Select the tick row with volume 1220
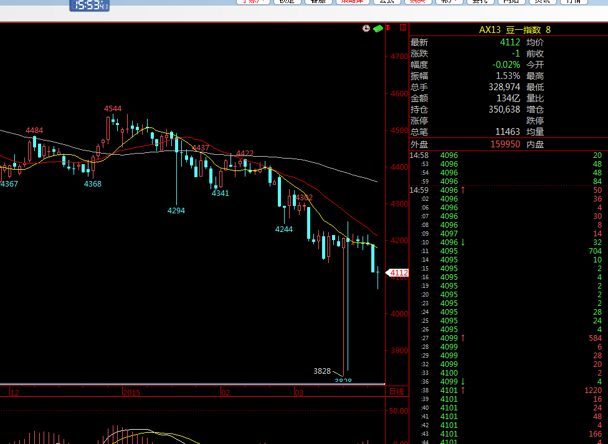The width and height of the screenshot is (608, 444). 508,391
